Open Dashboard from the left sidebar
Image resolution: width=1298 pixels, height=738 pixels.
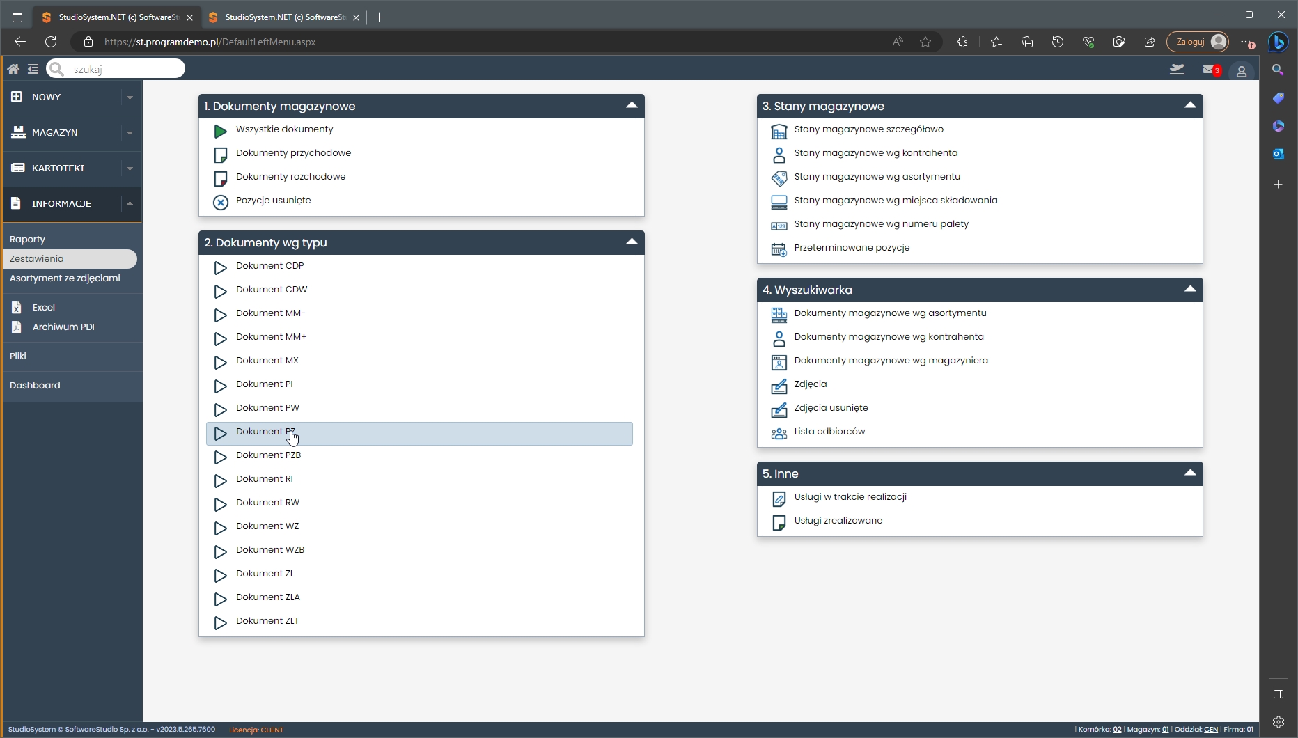[35, 385]
